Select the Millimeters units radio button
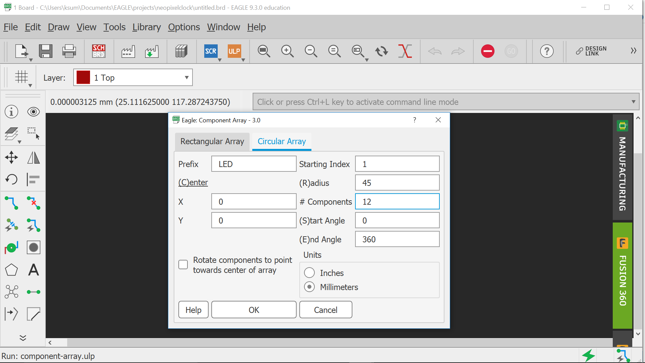Screen dimensions: 645x363 [x=309, y=287]
